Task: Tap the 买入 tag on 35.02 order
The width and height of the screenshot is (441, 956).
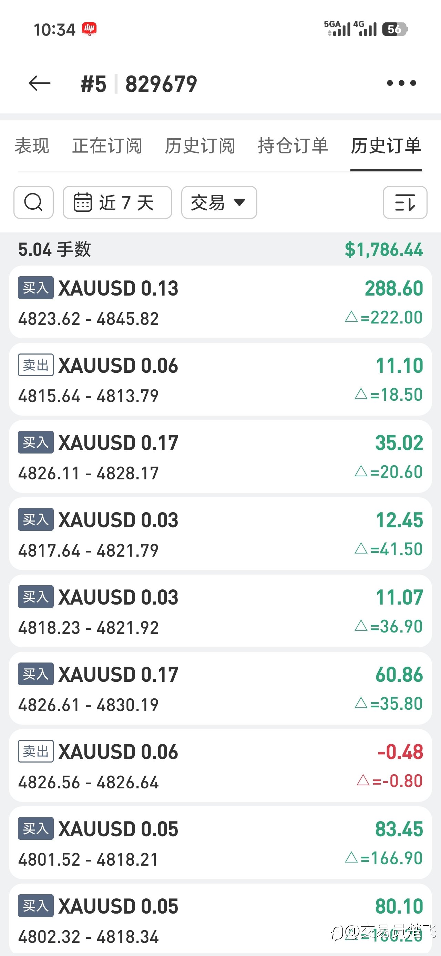Action: [35, 442]
